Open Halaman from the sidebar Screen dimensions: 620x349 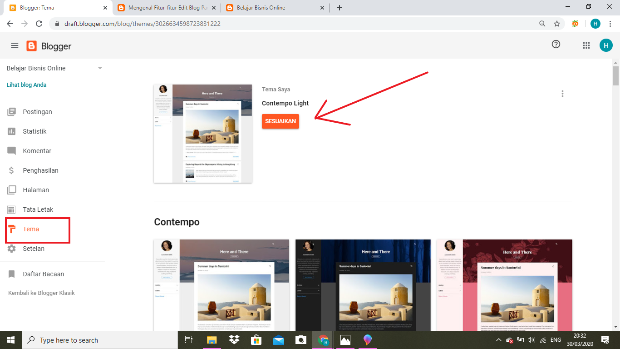(36, 189)
